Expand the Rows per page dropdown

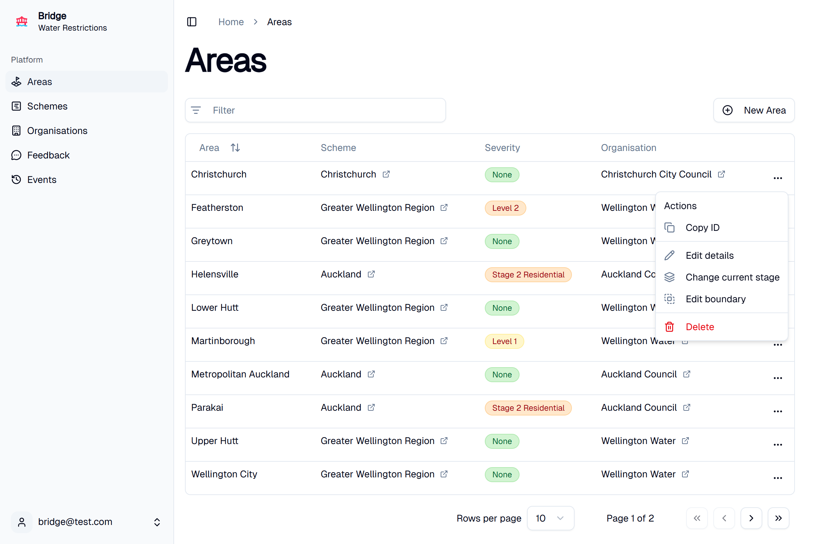tap(550, 518)
